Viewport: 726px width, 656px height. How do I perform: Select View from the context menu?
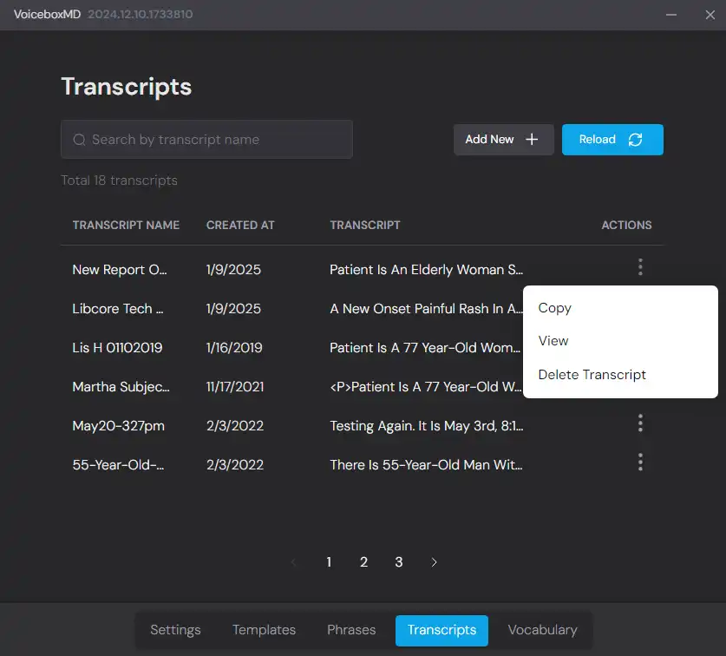pos(553,341)
